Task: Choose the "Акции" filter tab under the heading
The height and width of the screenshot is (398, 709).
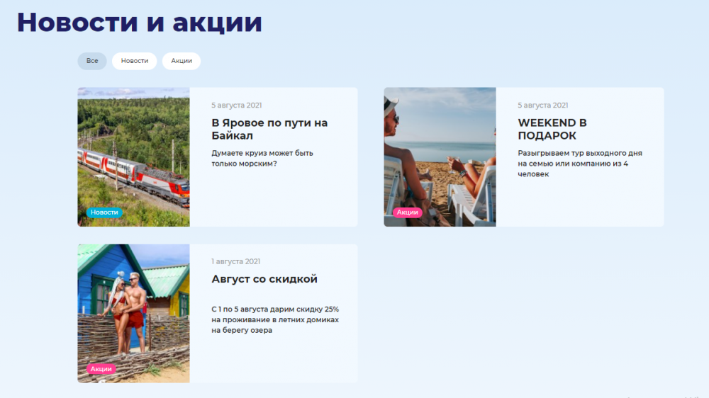Action: [x=182, y=61]
